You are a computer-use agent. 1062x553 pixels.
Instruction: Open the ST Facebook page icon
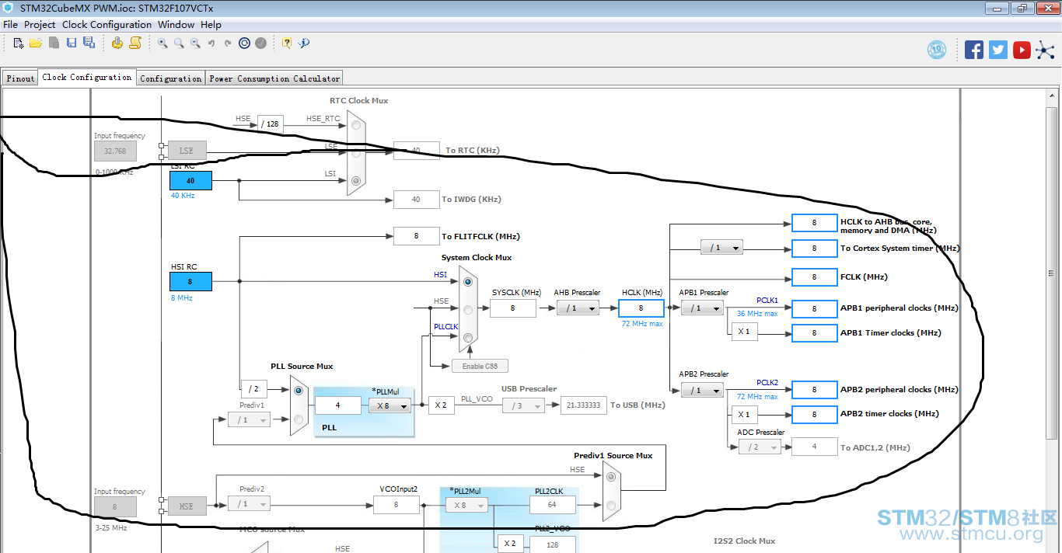pyautogui.click(x=974, y=50)
